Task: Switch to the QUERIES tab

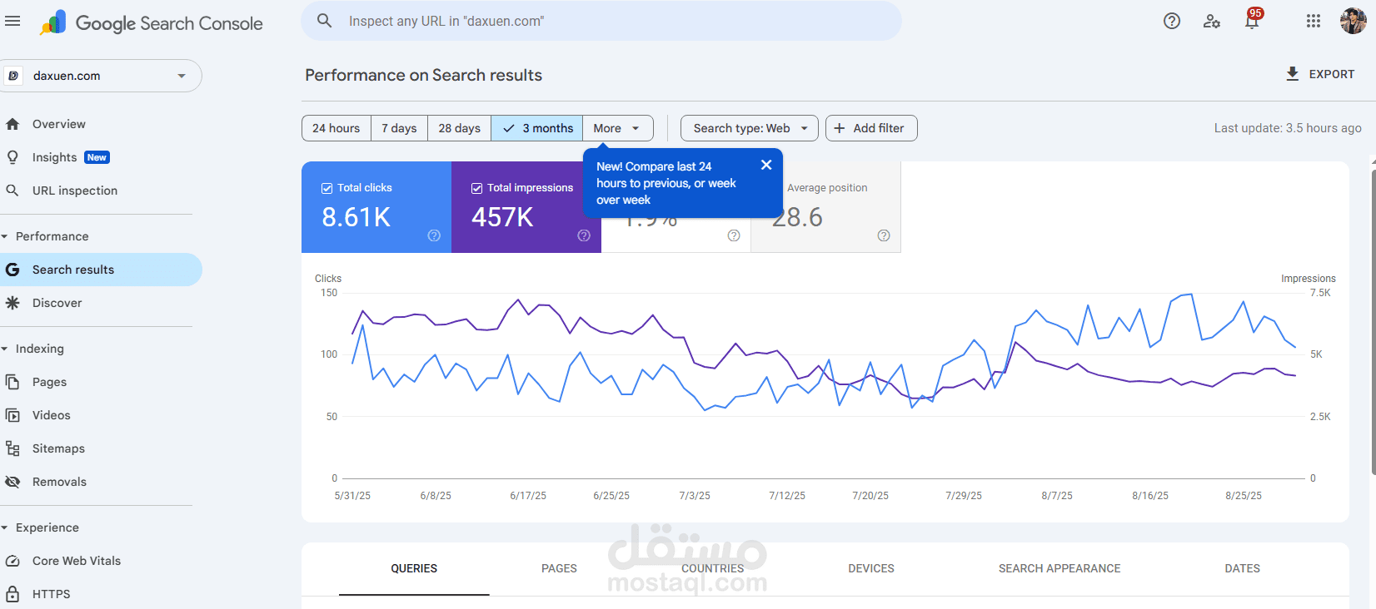Action: (414, 569)
